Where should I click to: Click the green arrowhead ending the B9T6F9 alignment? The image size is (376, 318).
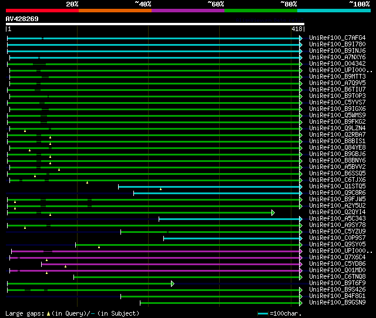[172, 284]
